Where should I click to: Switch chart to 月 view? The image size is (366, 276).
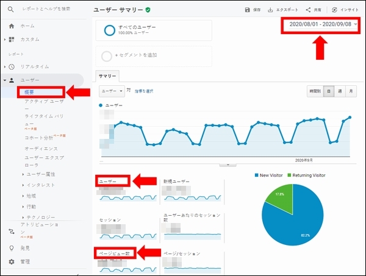351,91
